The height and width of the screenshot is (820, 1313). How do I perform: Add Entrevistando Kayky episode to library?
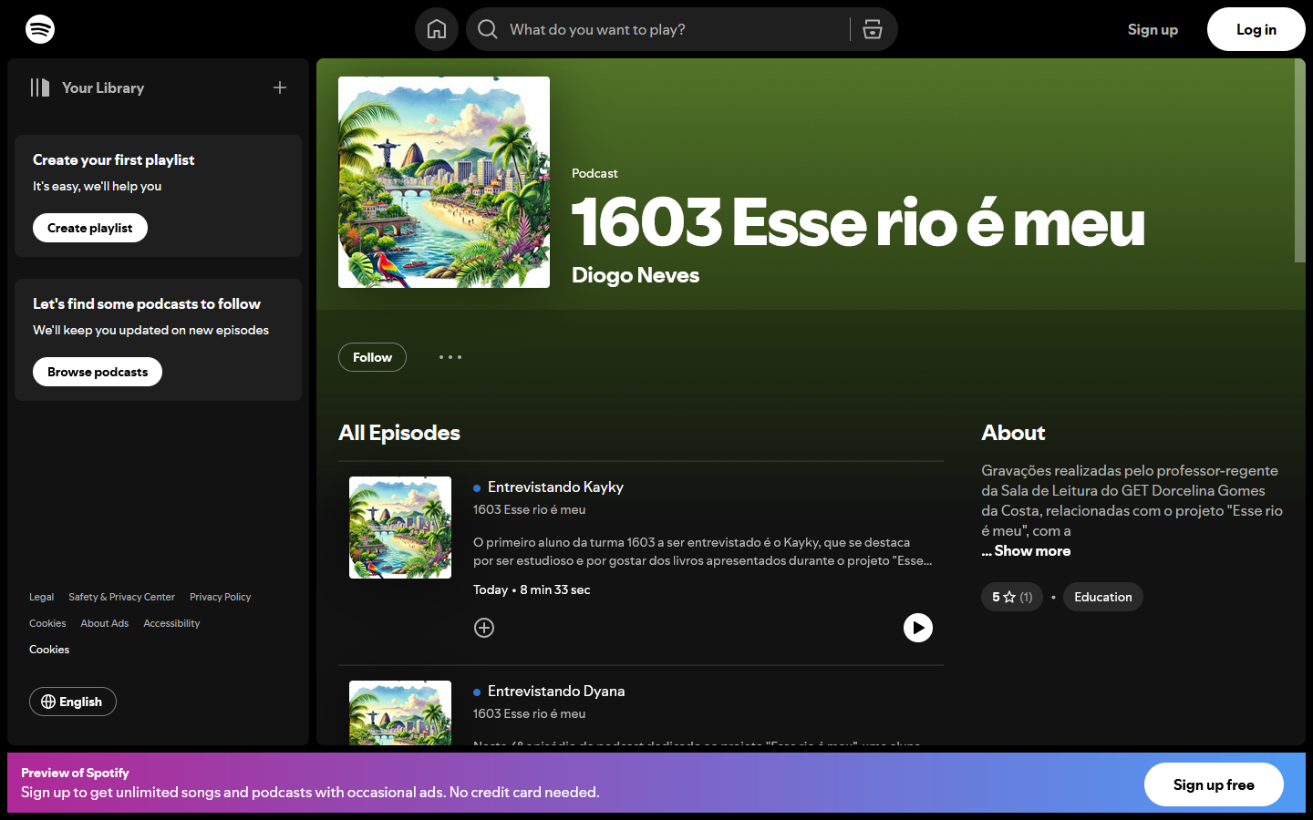(484, 628)
